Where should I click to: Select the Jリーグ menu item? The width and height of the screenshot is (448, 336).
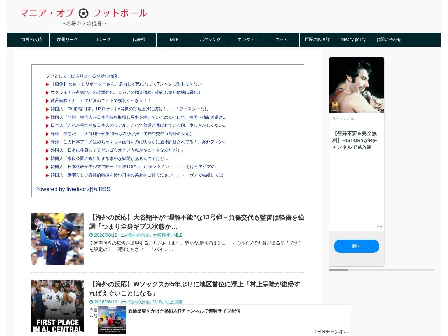(103, 40)
